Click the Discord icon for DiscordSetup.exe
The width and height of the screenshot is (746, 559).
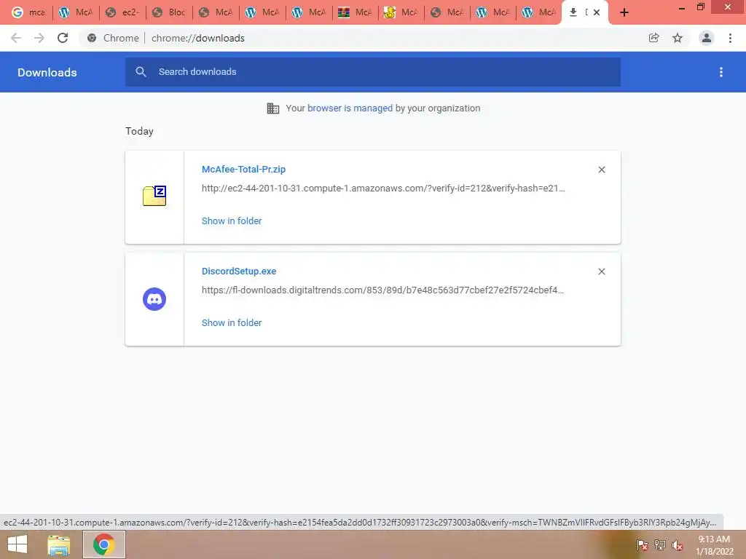(154, 299)
